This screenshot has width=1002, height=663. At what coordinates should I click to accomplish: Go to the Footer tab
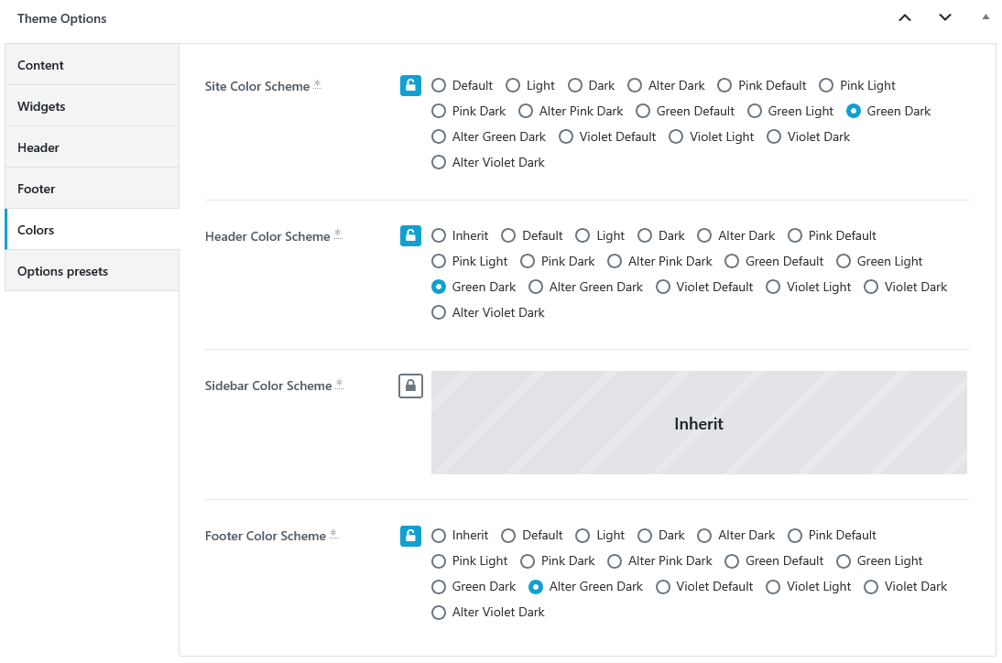click(x=92, y=189)
